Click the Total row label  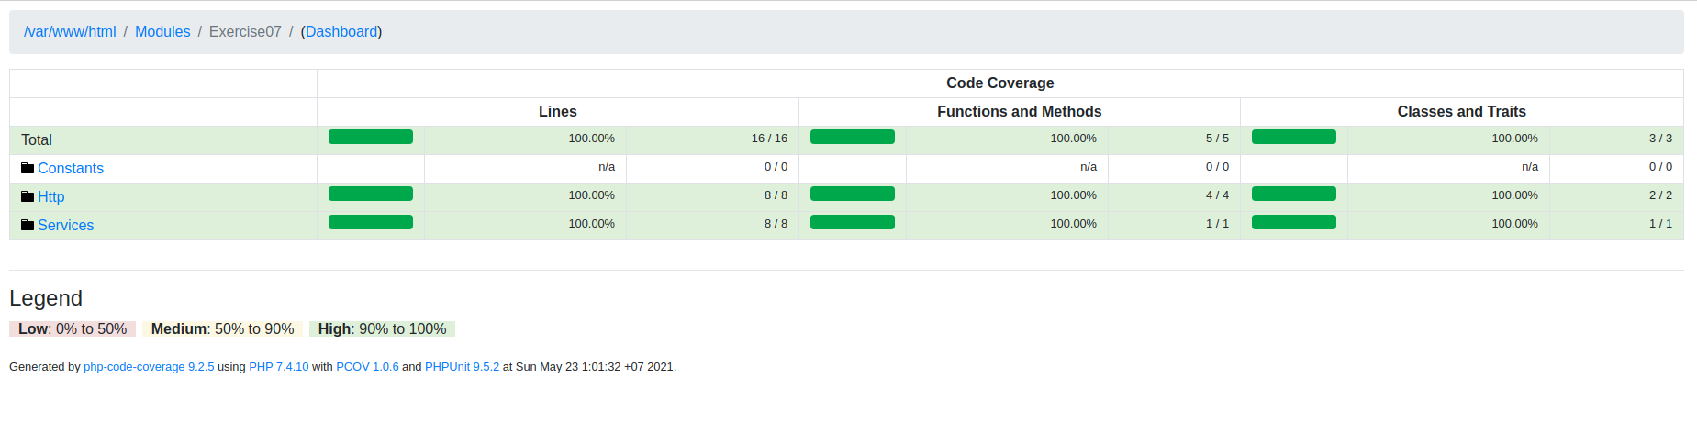[x=37, y=139]
